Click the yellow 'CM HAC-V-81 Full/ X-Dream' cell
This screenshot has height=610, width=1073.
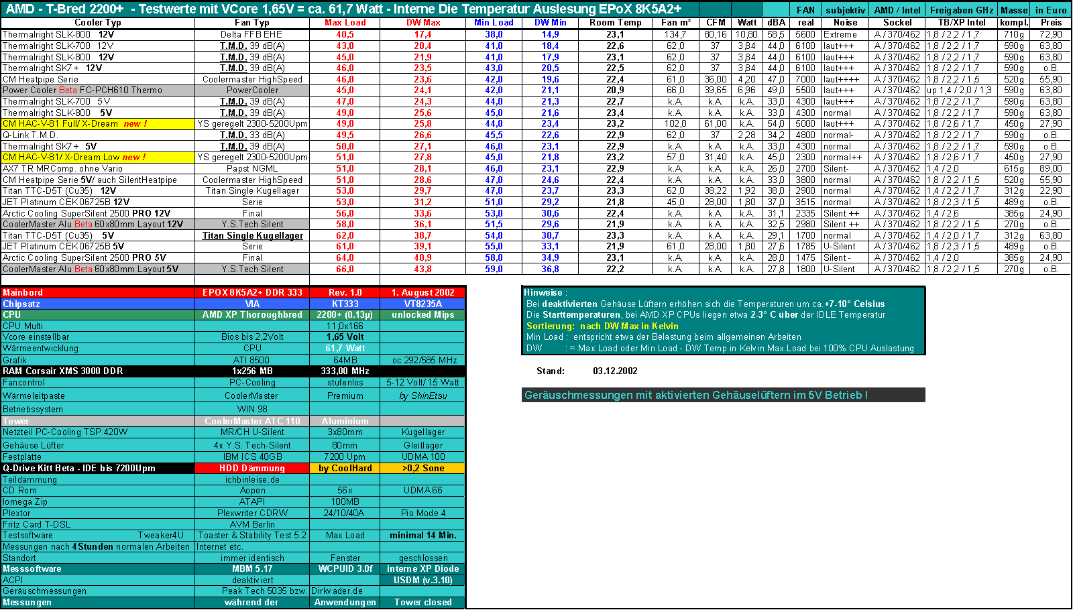tap(98, 124)
